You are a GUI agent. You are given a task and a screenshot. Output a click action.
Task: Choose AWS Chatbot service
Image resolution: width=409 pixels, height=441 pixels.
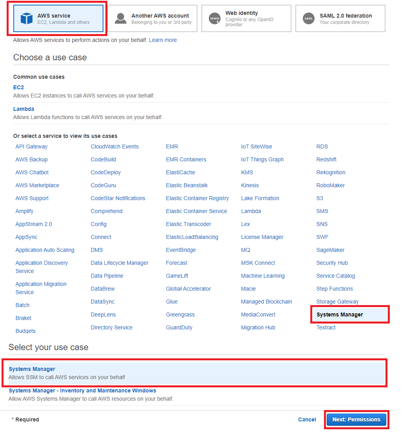[32, 173]
